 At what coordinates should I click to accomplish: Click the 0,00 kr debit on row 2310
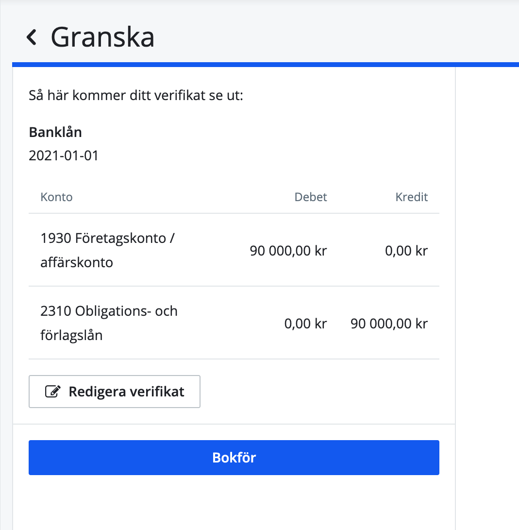tap(305, 324)
